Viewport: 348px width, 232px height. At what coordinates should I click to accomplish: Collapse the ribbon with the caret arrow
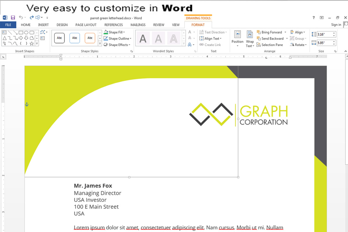(x=346, y=51)
